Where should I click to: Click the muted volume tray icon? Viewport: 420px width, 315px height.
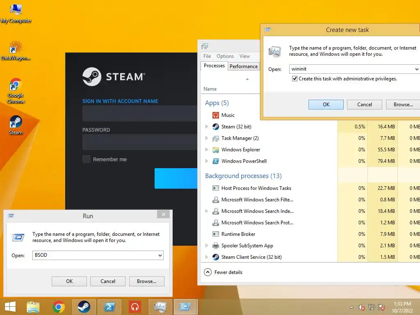pyautogui.click(x=361, y=307)
